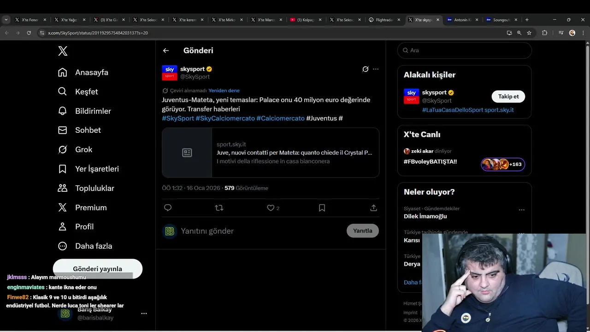Open the sport.sky.it link in Alakalı kişiler

coord(499,110)
